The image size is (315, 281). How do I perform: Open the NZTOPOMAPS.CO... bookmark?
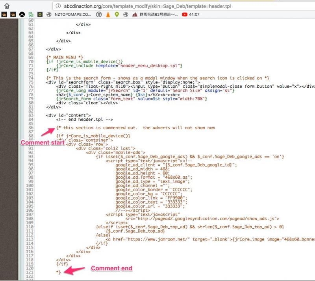(69, 15)
